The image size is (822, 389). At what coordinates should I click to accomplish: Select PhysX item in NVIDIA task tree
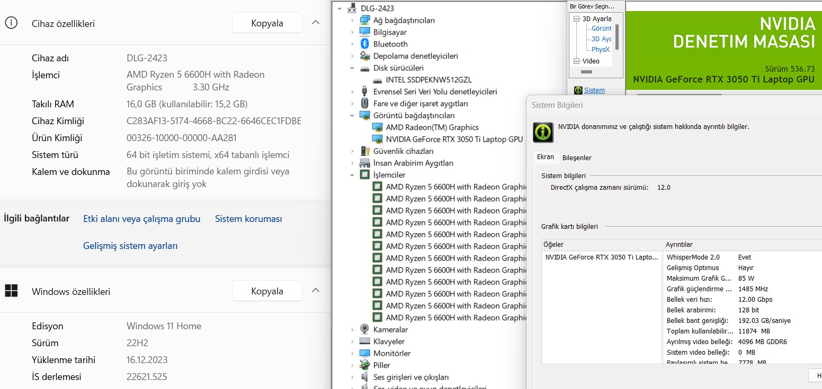601,50
